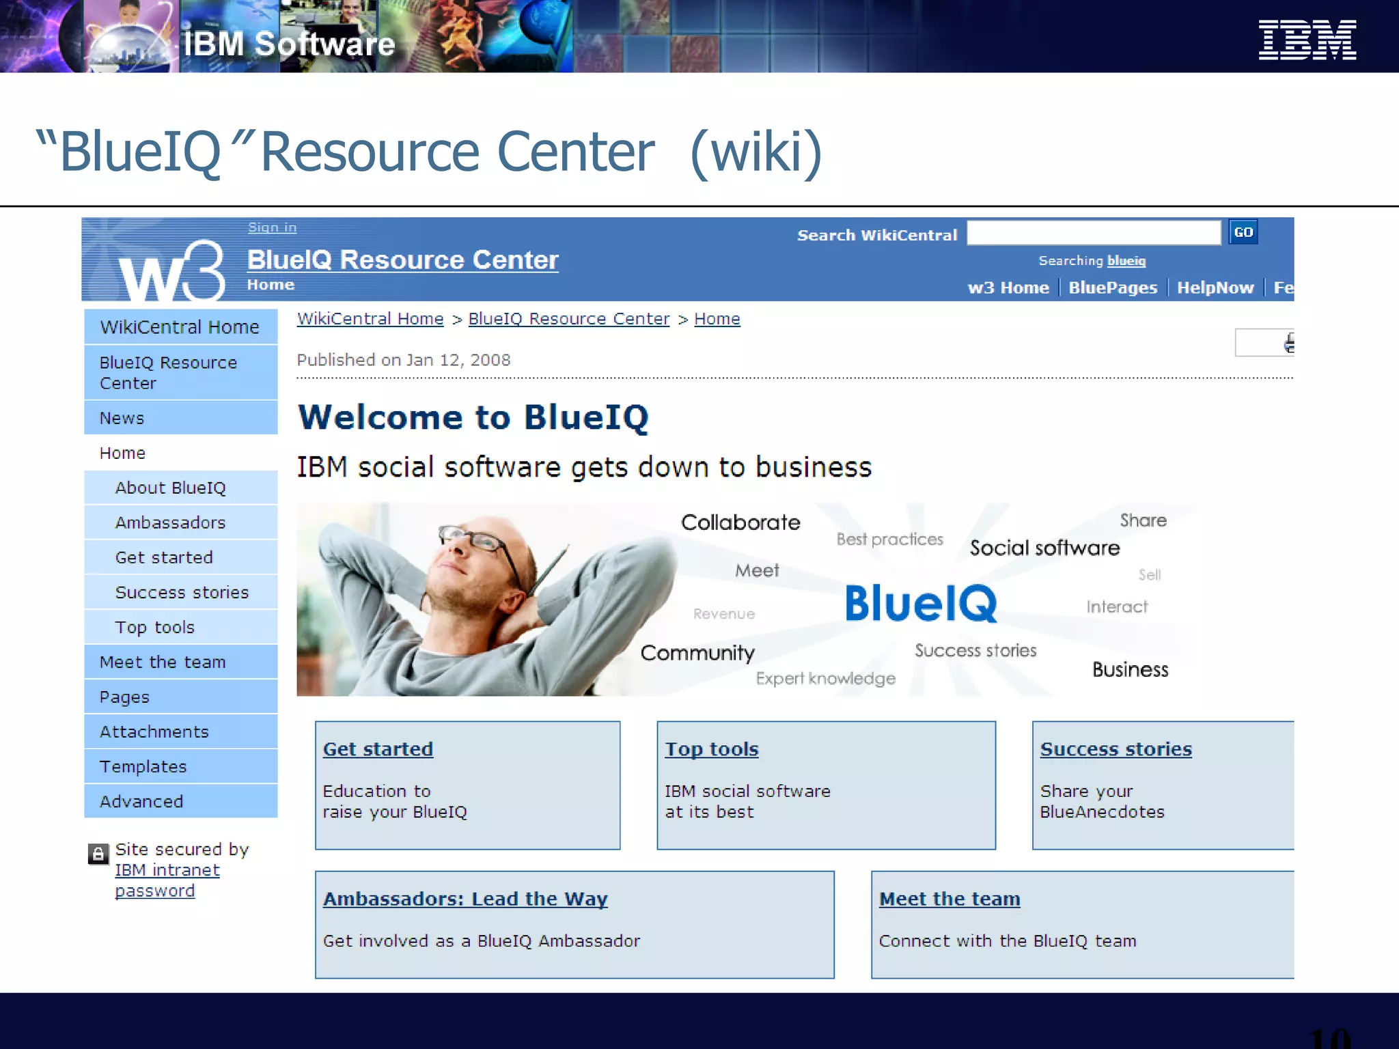This screenshot has height=1049, width=1399.
Task: Open Advanced in the sidebar
Action: pos(181,801)
